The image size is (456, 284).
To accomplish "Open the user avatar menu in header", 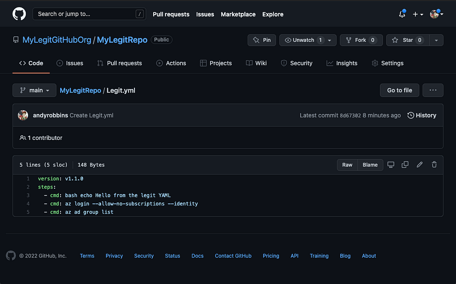I will click(x=436, y=14).
